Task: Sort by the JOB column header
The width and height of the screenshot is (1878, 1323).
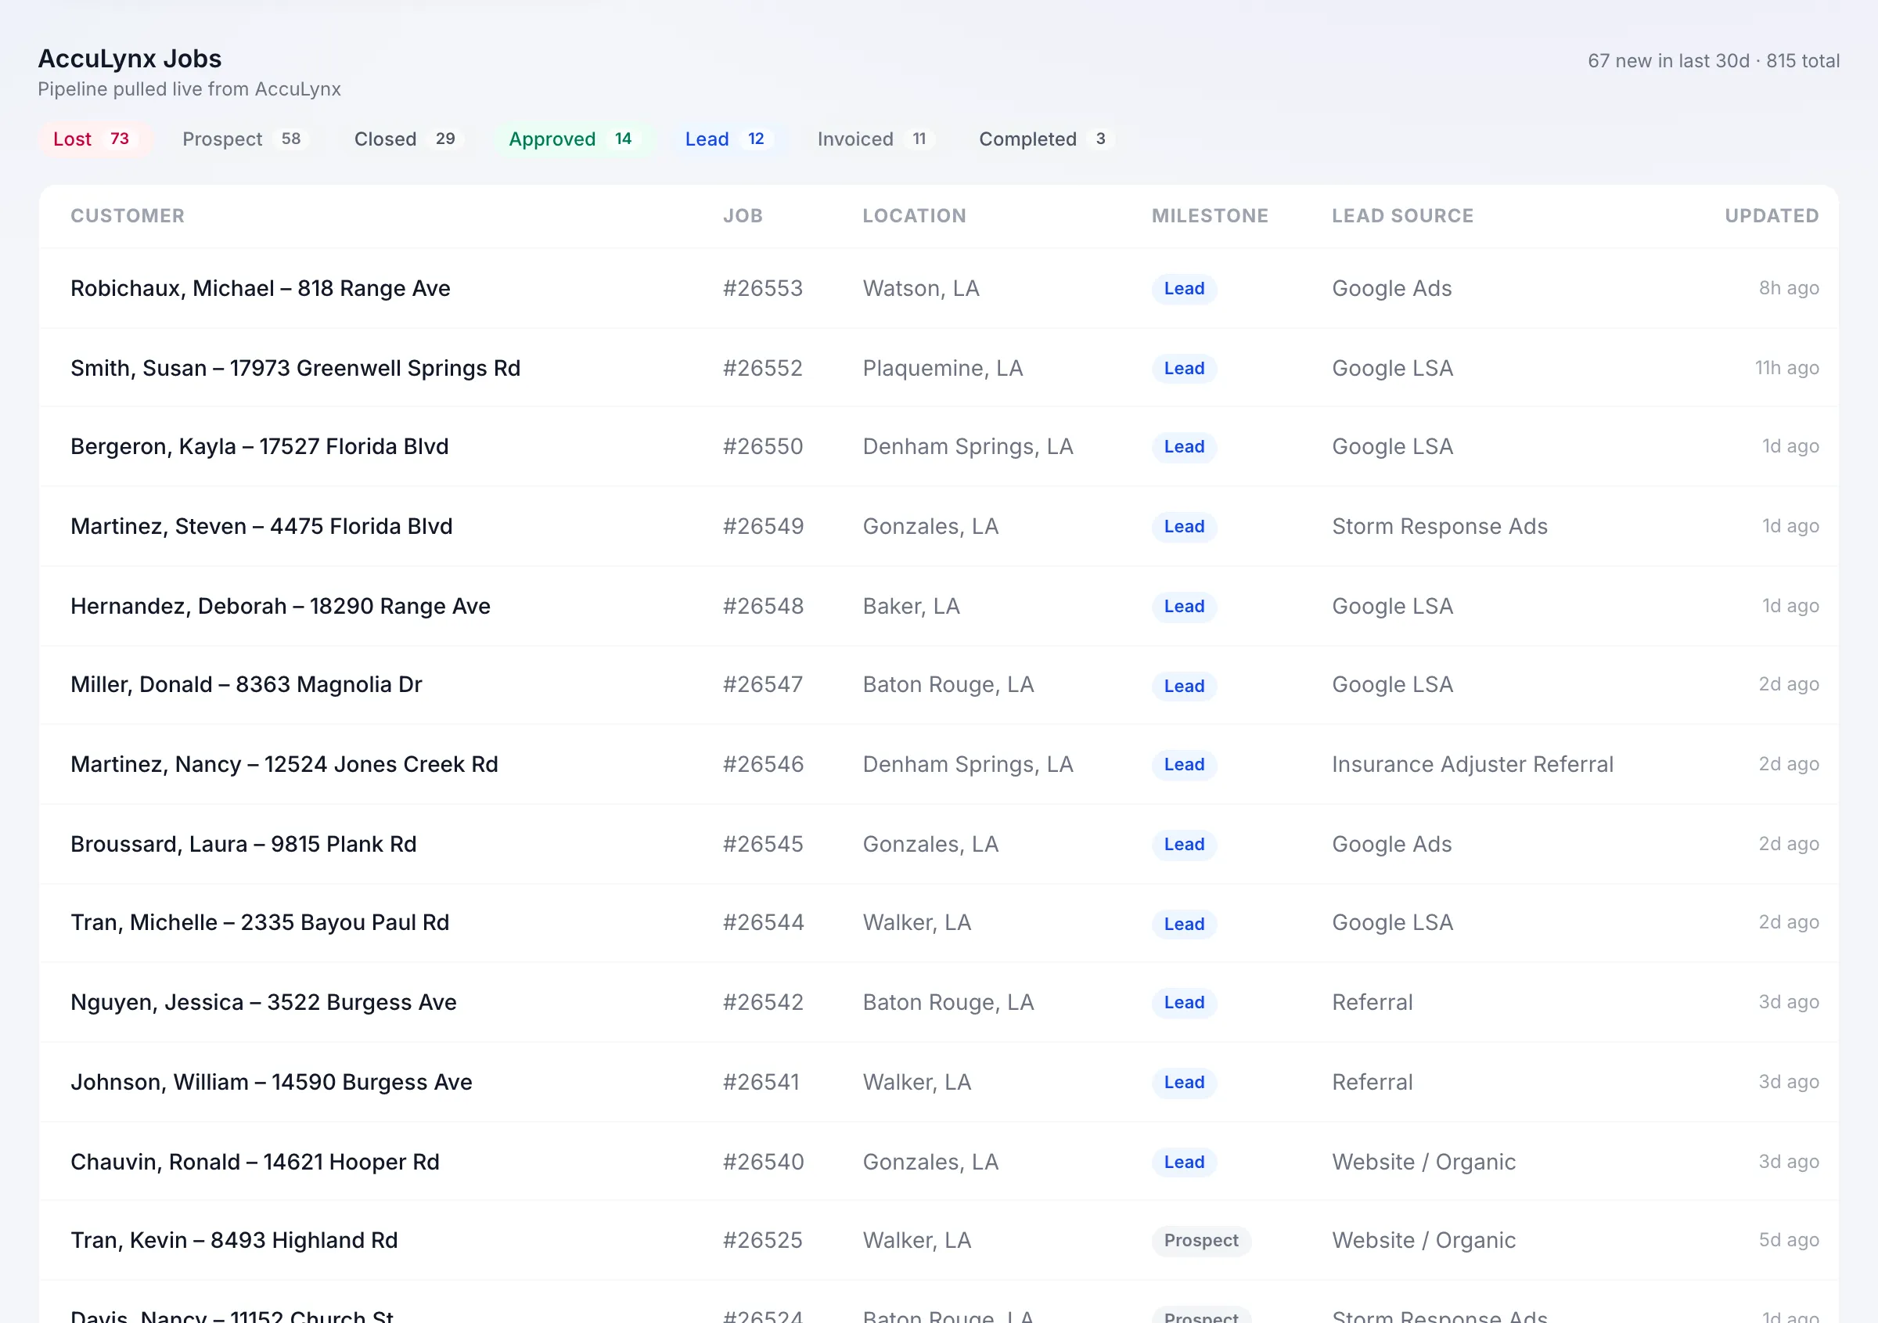Action: coord(743,216)
